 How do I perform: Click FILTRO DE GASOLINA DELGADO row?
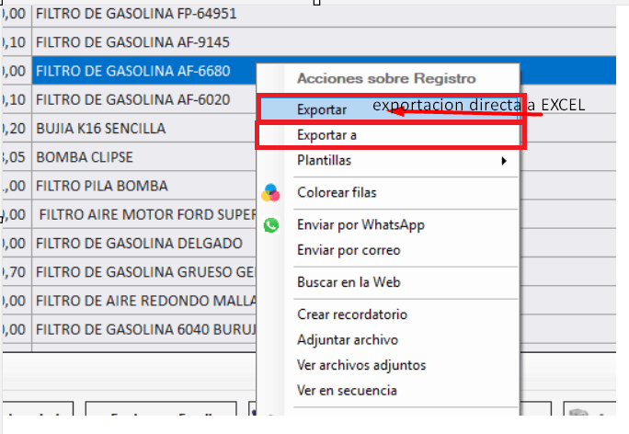(138, 243)
